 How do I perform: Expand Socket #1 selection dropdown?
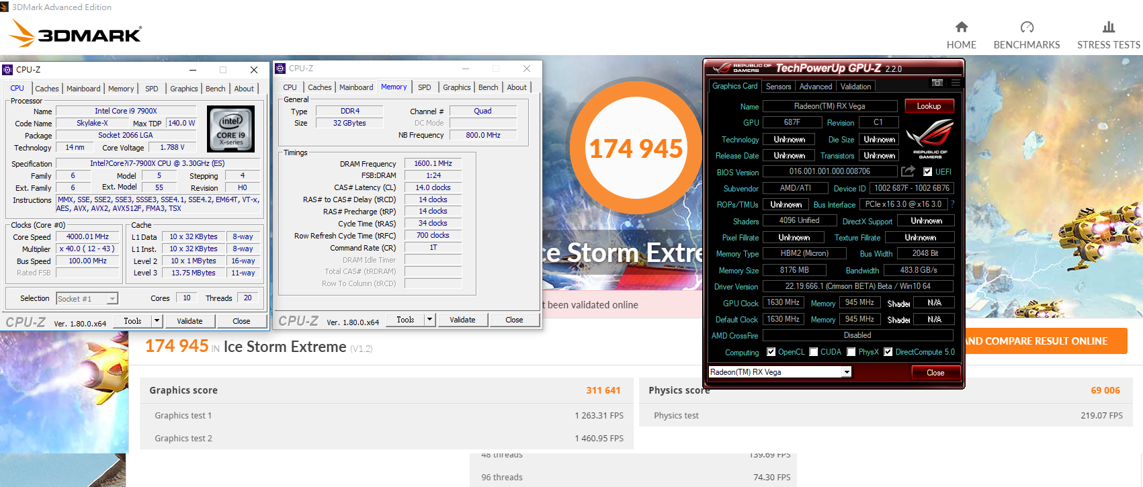tap(112, 299)
